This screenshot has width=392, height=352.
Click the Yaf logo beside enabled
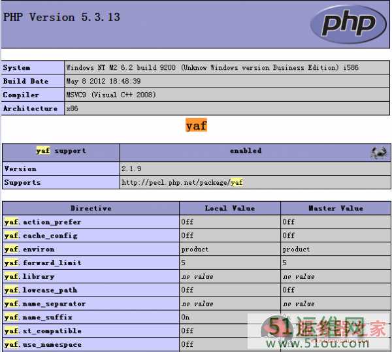(x=379, y=152)
